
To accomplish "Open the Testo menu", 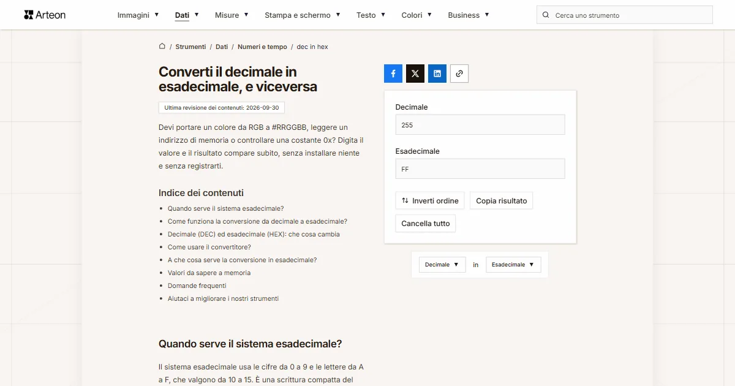I will pos(371,15).
